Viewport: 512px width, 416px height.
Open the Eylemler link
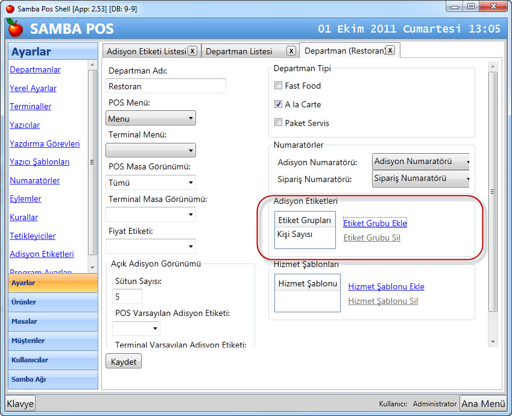(25, 198)
